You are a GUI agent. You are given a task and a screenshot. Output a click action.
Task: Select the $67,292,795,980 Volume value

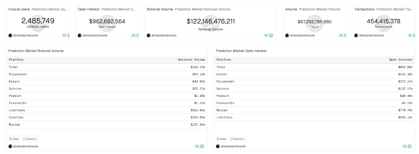coord(315,22)
